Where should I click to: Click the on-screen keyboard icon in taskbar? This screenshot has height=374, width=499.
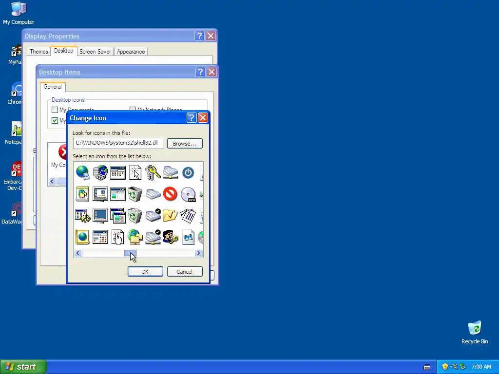click(427, 367)
